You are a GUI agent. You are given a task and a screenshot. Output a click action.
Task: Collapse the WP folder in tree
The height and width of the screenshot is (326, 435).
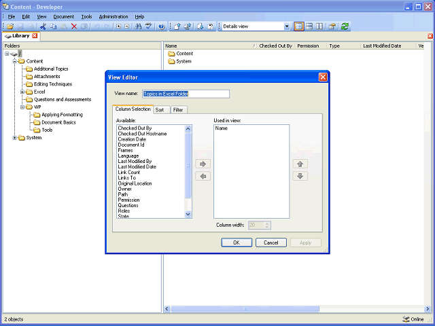pyautogui.click(x=22, y=107)
